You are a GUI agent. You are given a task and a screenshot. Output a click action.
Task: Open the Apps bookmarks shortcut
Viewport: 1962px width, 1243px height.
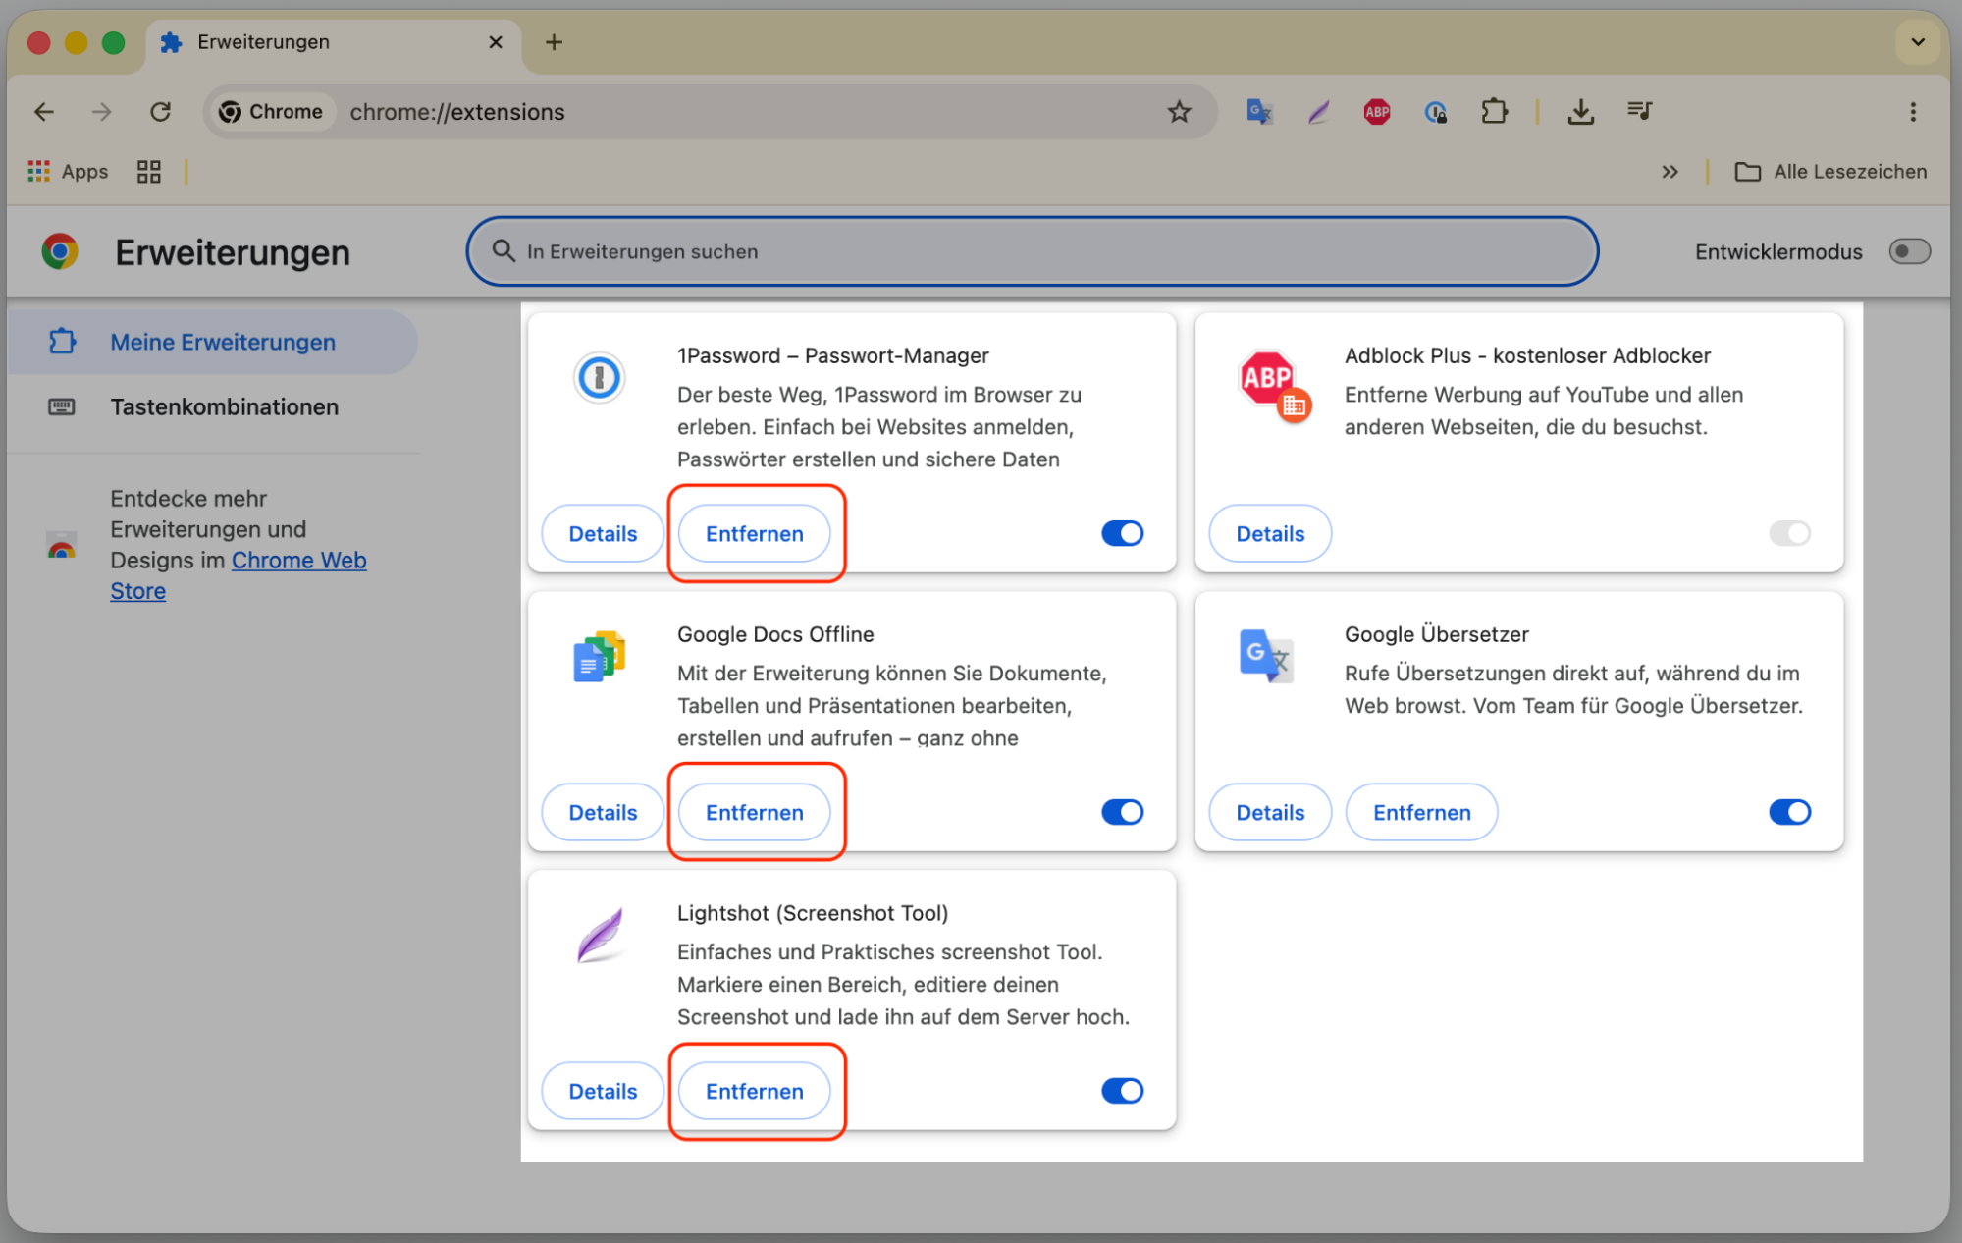pyautogui.click(x=68, y=172)
